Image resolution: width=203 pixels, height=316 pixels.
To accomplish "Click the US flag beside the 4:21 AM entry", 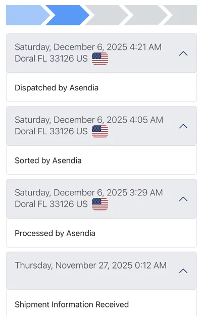I will [x=100, y=59].
